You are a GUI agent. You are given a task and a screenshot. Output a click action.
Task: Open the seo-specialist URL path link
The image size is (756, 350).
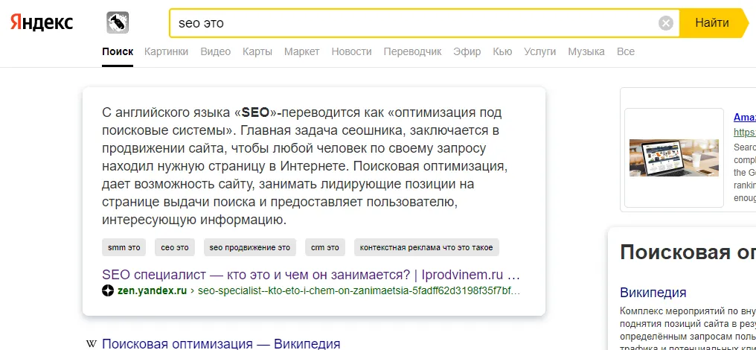coord(359,291)
